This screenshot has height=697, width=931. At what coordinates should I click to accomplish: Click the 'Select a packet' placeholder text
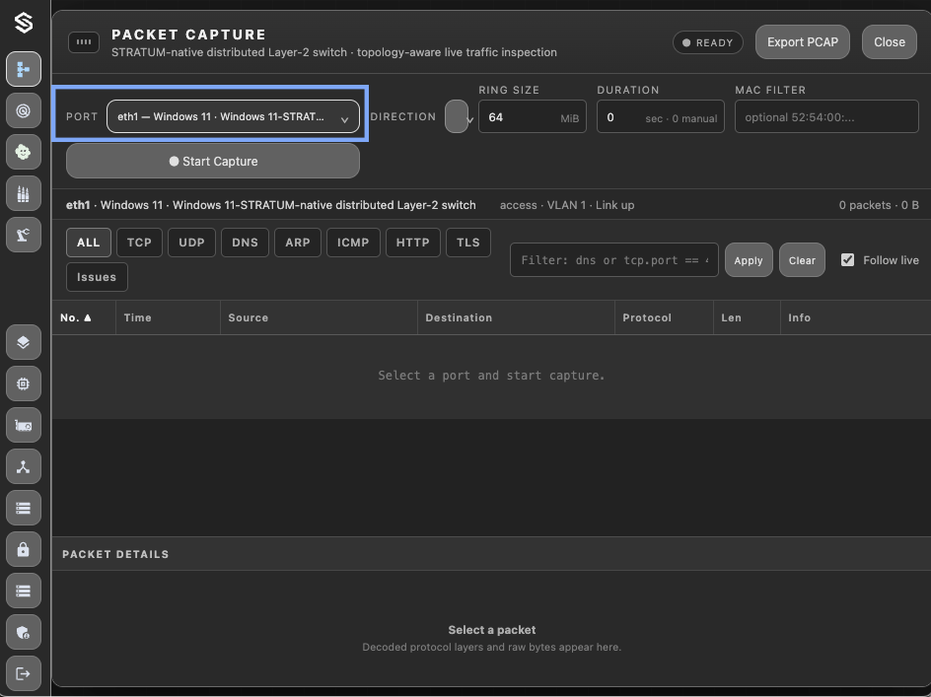(x=491, y=630)
